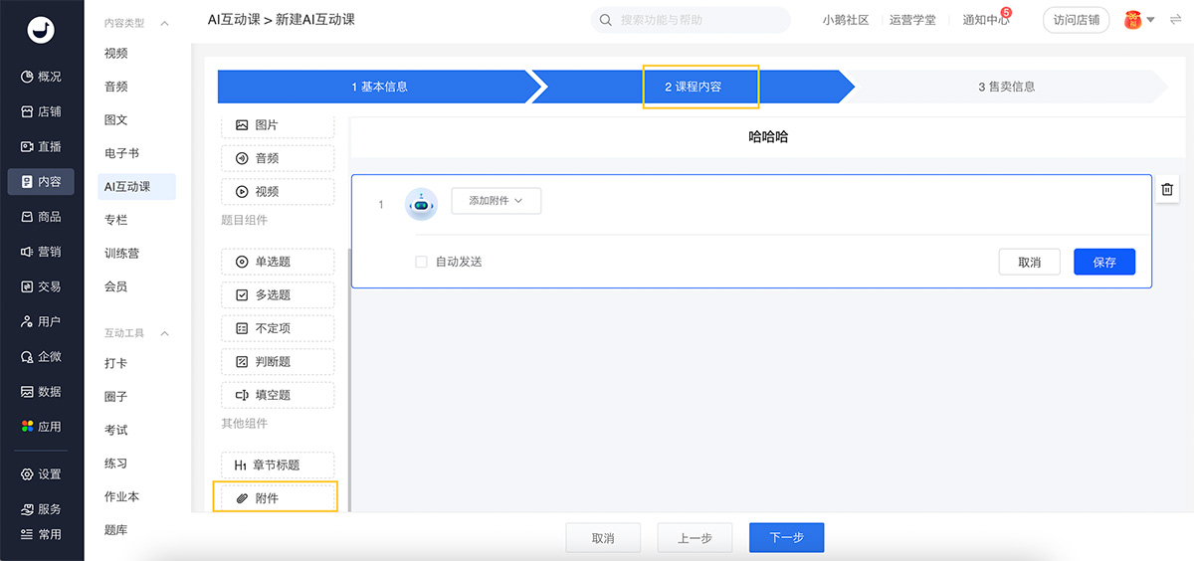The image size is (1194, 561).
Task: Insert 视频 video component
Action: [x=278, y=191]
